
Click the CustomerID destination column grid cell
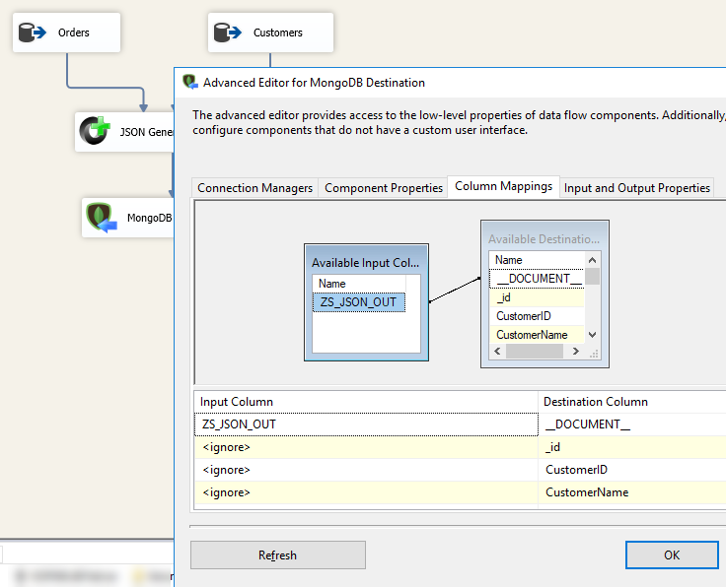(632, 470)
